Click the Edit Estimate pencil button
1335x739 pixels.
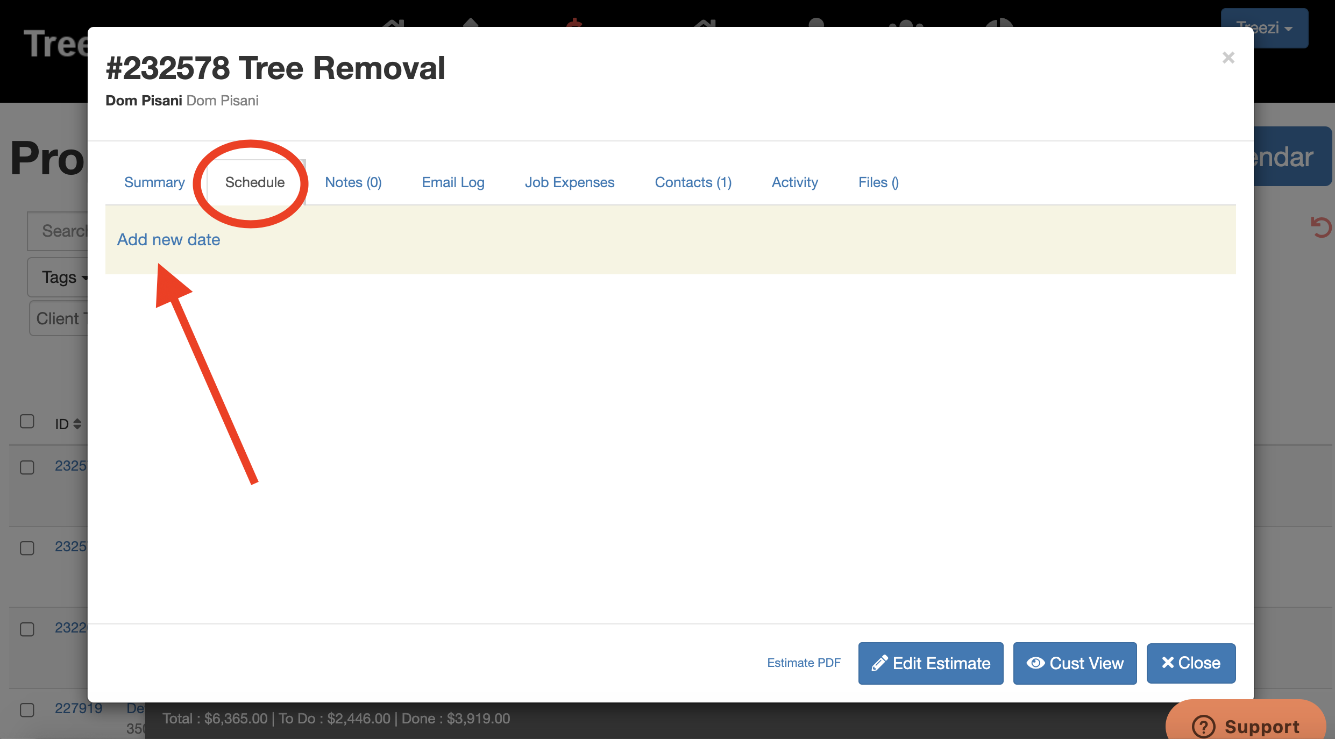[931, 663]
